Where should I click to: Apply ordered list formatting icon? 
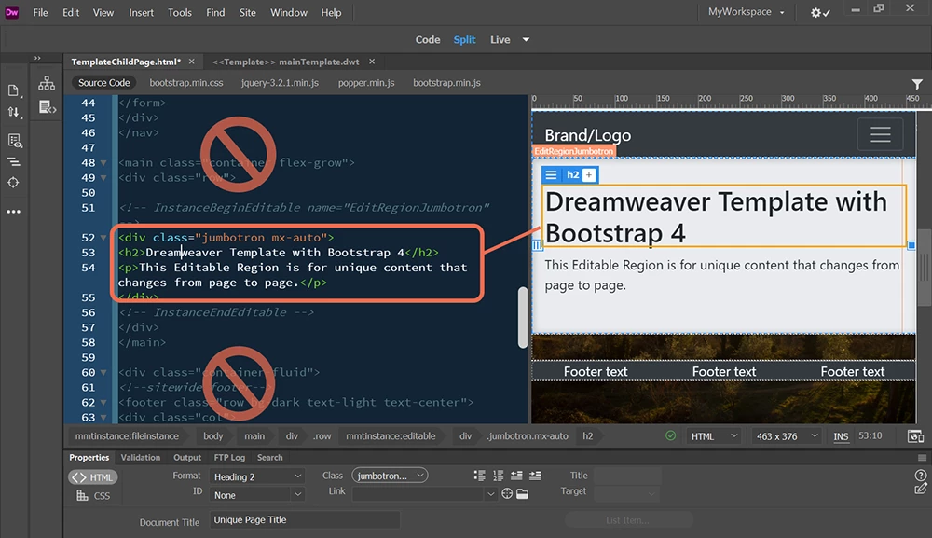coord(498,476)
